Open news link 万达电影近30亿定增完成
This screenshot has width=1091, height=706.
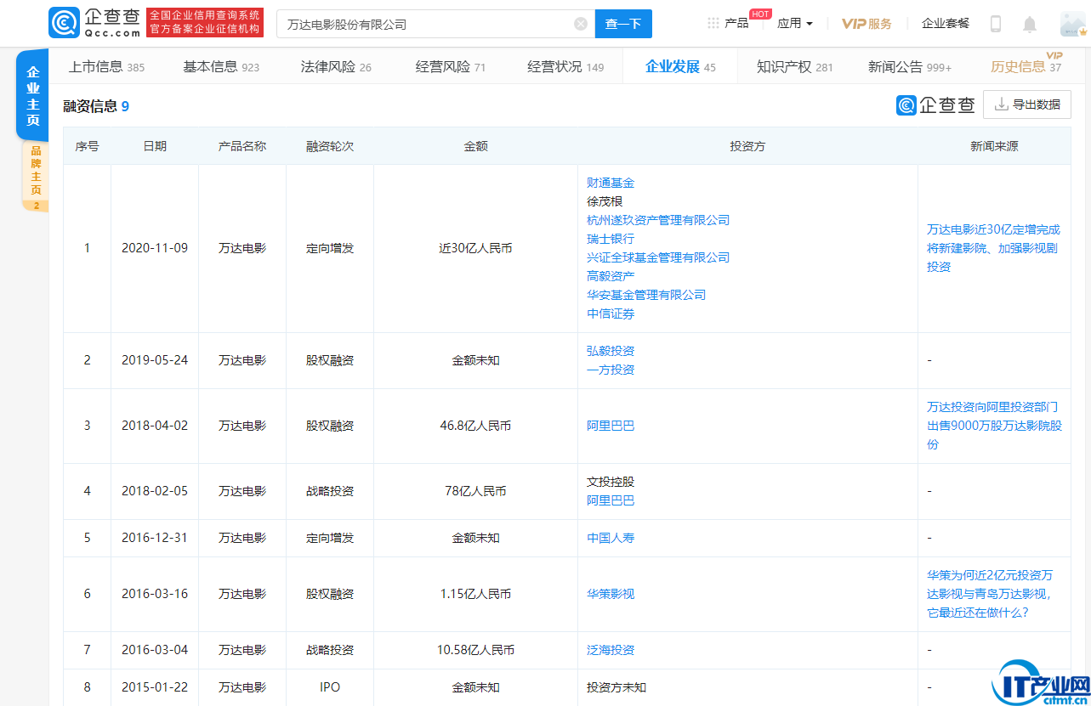(x=993, y=248)
